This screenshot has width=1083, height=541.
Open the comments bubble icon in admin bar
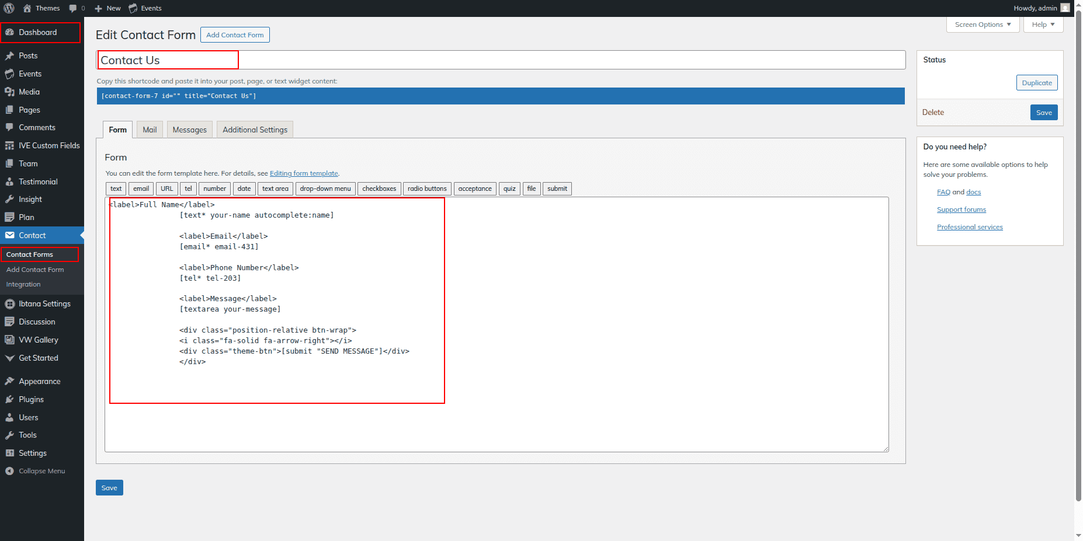tap(73, 8)
